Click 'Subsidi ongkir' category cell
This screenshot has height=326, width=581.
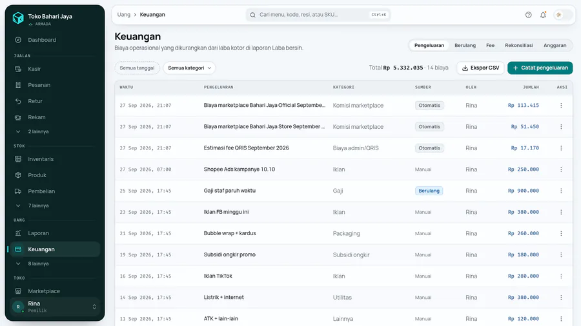(351, 254)
